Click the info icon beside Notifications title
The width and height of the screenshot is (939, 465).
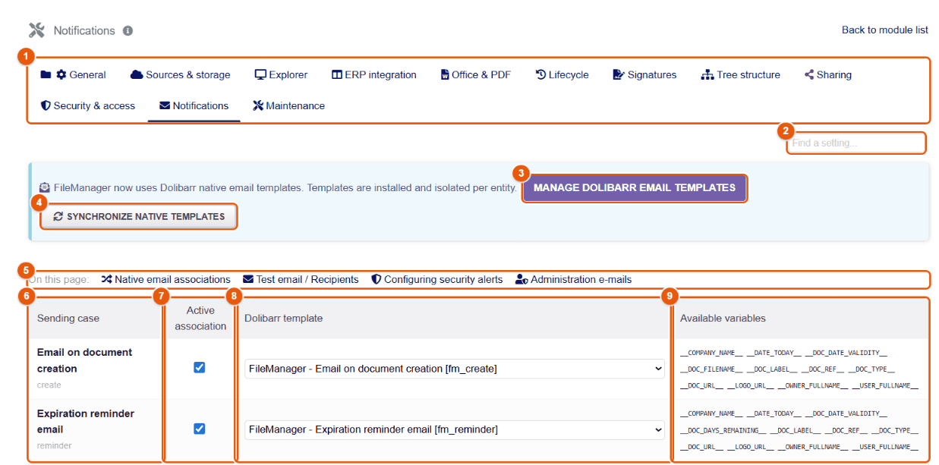pyautogui.click(x=128, y=31)
